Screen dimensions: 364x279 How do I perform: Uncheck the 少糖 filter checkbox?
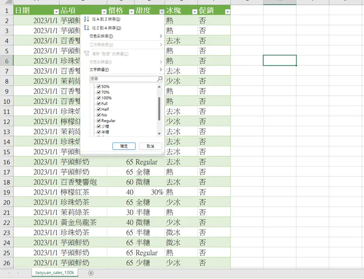click(99, 126)
